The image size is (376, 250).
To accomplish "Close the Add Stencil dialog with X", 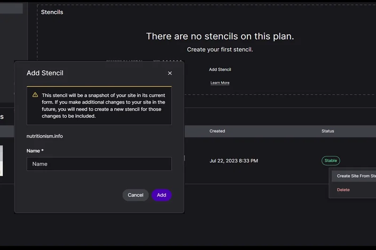I will pos(170,73).
